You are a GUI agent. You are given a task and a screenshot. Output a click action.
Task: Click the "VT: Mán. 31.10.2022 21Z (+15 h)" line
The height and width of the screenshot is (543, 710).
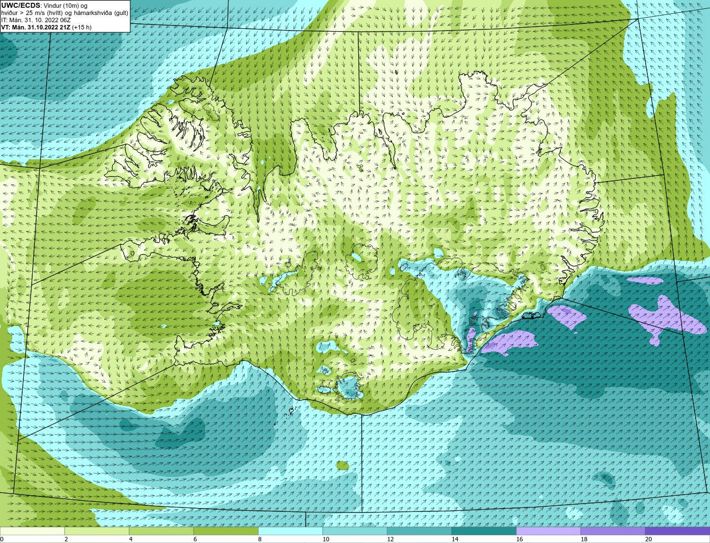tap(47, 27)
